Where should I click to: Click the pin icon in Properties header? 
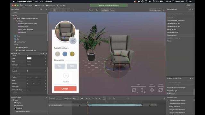[44, 53]
